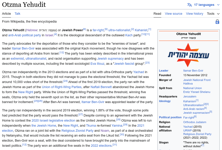Open the Orthodox Judaism link
This screenshot has width=222, height=150.
click(194, 122)
